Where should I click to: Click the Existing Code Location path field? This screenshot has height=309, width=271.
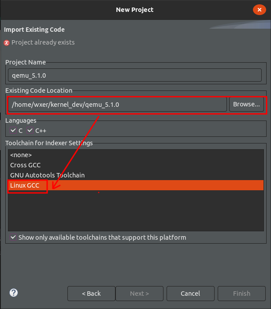(x=117, y=105)
